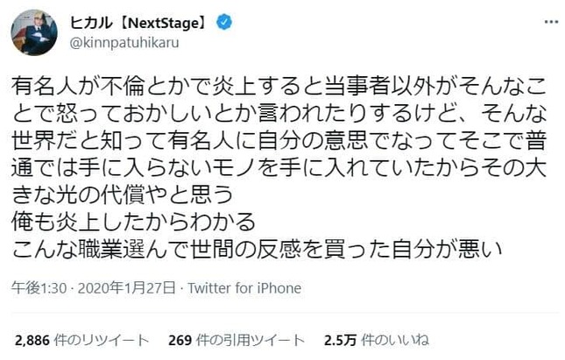Click the line starting とで怒っておかしい

[281, 114]
